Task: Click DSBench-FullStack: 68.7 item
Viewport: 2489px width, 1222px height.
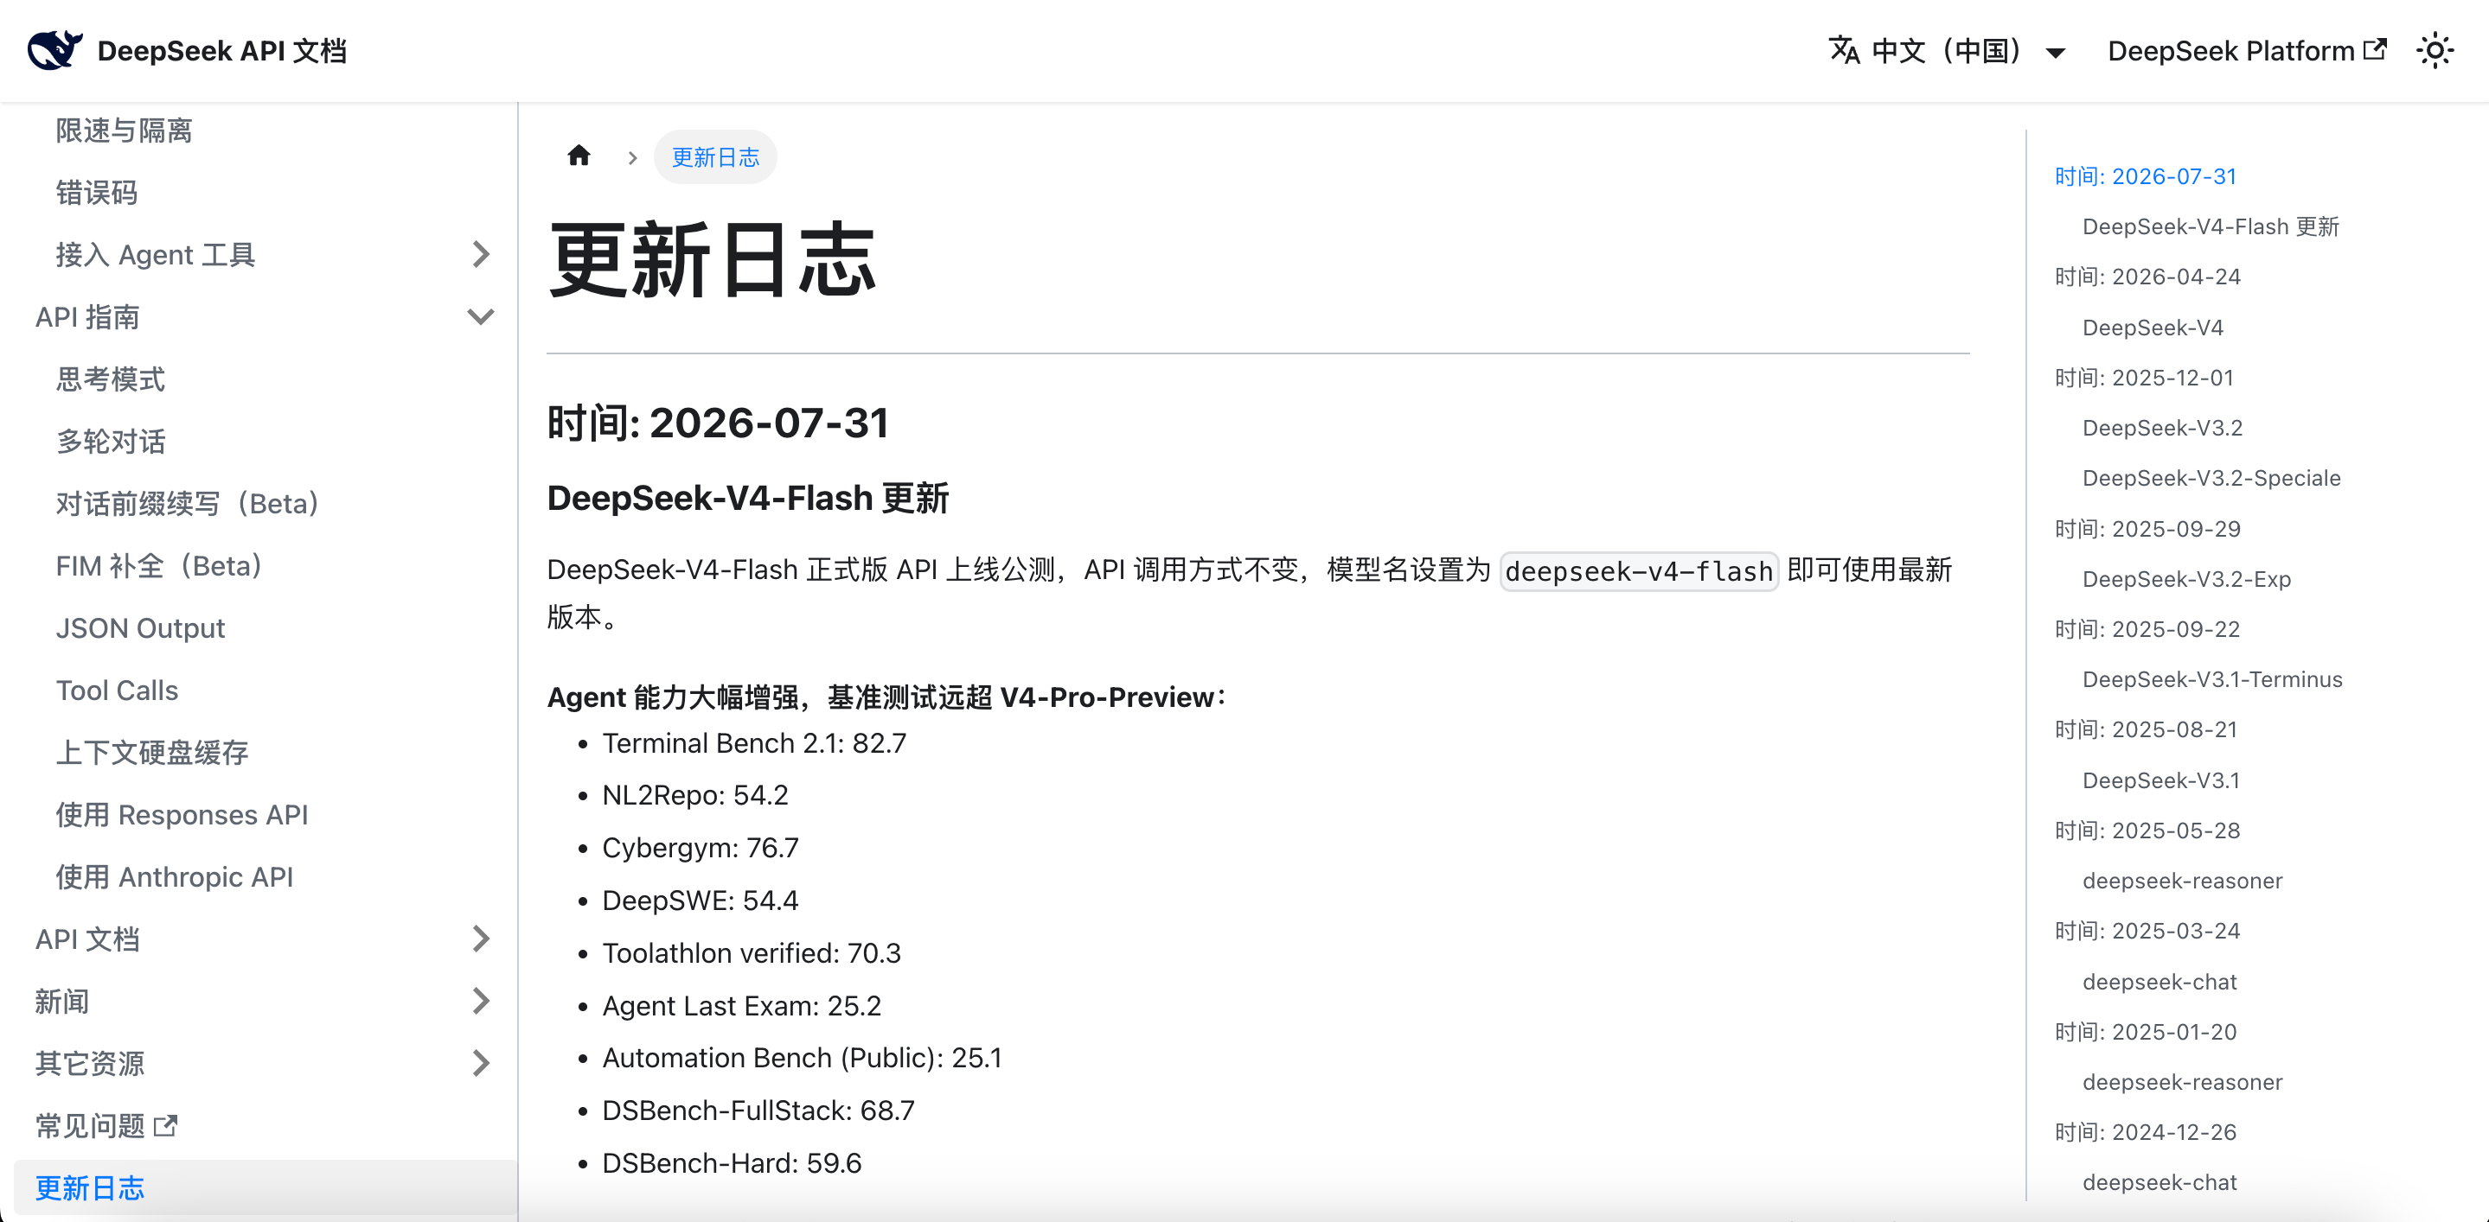Action: pos(758,1110)
